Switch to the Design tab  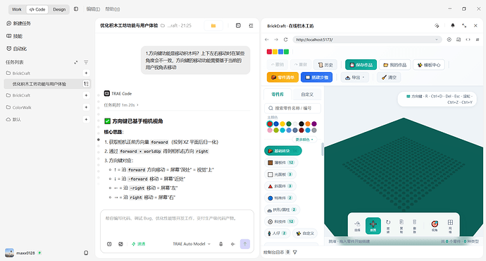(x=59, y=9)
